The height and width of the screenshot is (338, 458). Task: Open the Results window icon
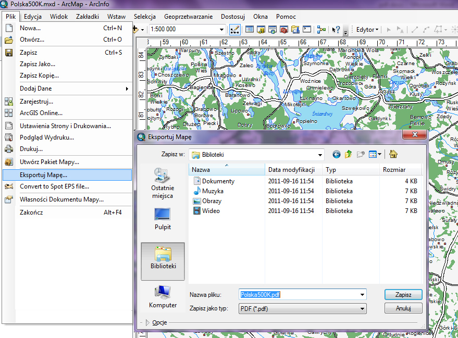point(295,30)
